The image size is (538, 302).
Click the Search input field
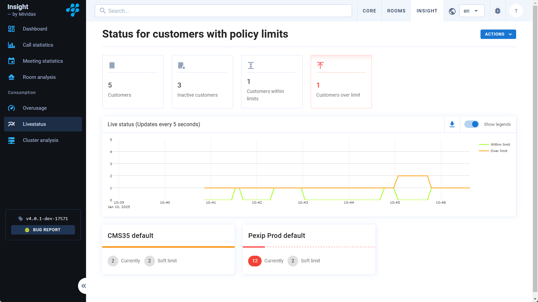pos(223,11)
